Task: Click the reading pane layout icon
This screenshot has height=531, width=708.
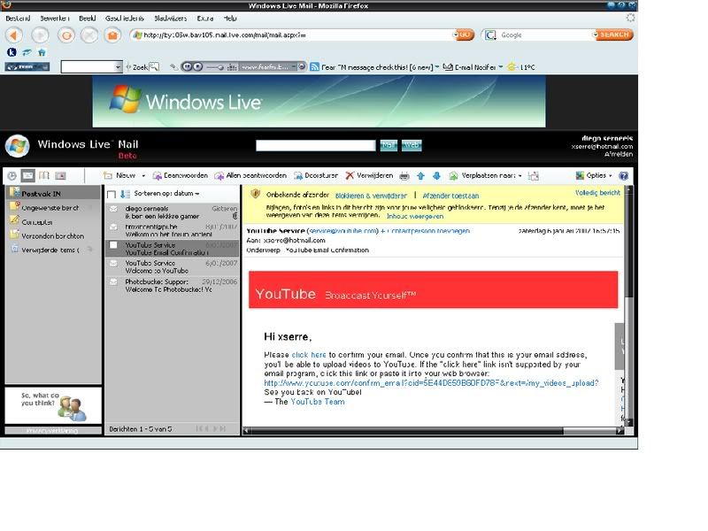Action: [x=534, y=176]
